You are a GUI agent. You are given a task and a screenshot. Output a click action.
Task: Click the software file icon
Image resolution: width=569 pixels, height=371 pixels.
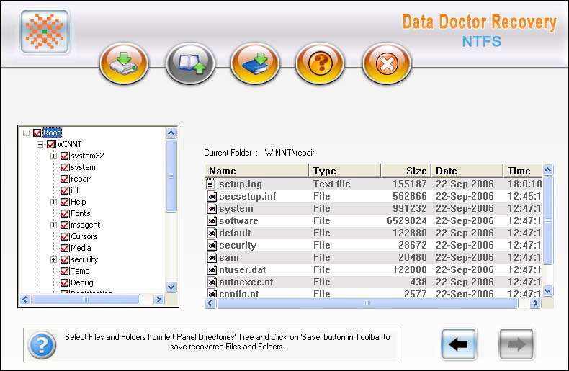pos(212,220)
